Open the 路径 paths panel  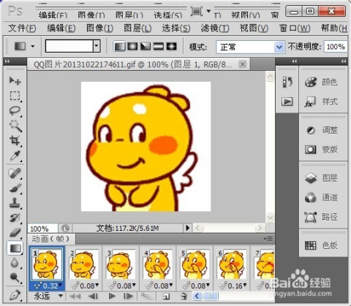point(321,217)
